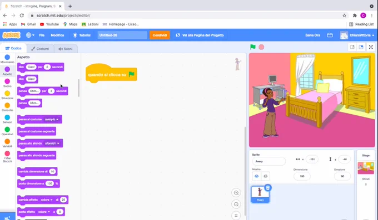The image size is (378, 220).
Task: Open a new browser tab
Action: click(70, 6)
